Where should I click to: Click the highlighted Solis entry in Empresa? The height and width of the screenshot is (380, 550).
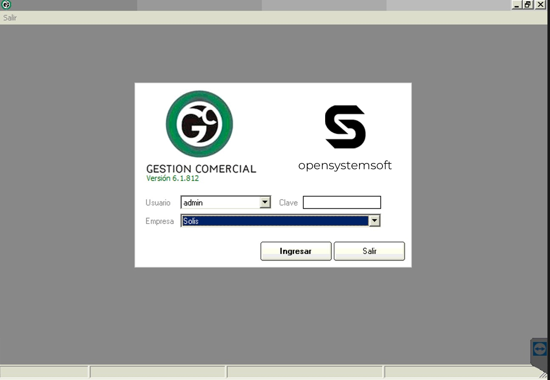coord(213,221)
